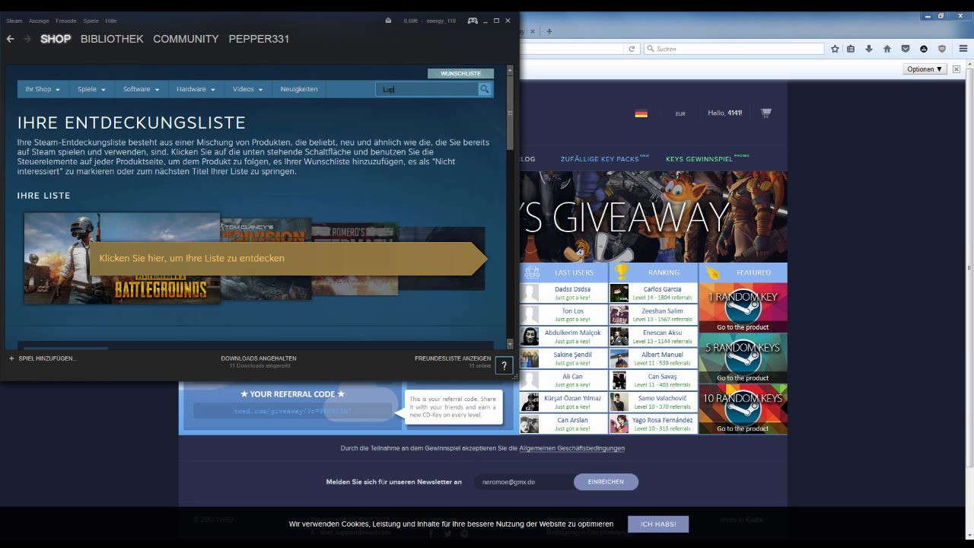Open the Spiele menu in menu bar
Screen dimensions: 974x548
tap(91, 21)
